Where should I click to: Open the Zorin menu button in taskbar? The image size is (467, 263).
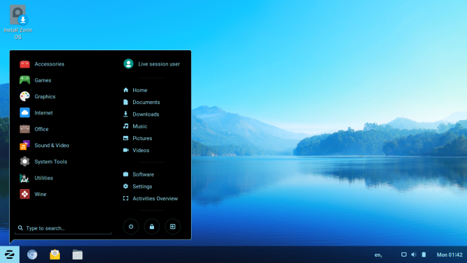(10, 255)
